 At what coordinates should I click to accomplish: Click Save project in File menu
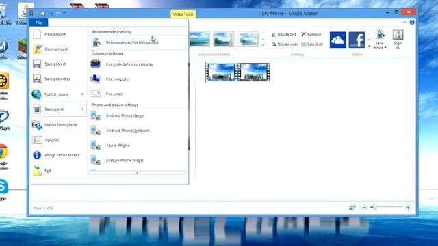pyautogui.click(x=57, y=64)
